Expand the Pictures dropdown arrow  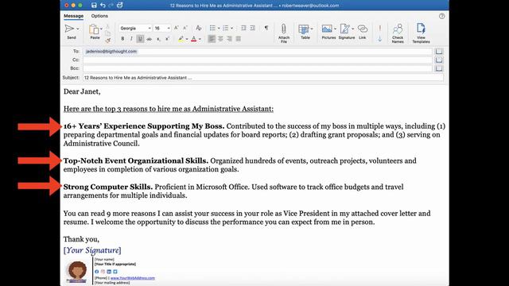click(x=336, y=29)
